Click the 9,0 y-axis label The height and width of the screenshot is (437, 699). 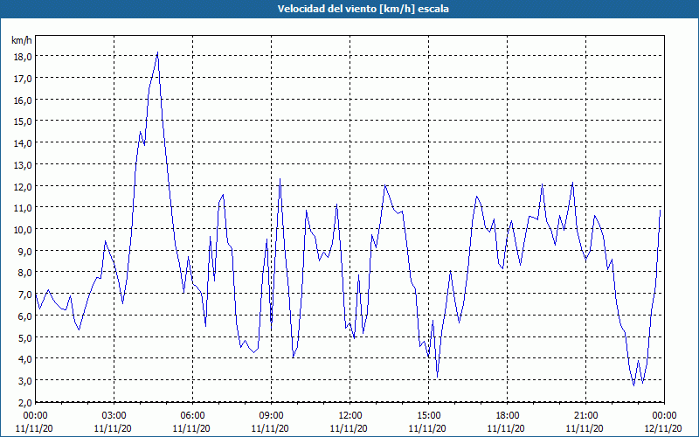[x=24, y=251]
